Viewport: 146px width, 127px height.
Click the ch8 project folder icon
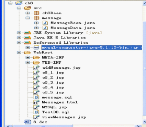coord(19,3)
